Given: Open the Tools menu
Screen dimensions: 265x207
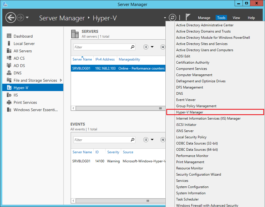Looking at the screenshot, I should [221, 18].
